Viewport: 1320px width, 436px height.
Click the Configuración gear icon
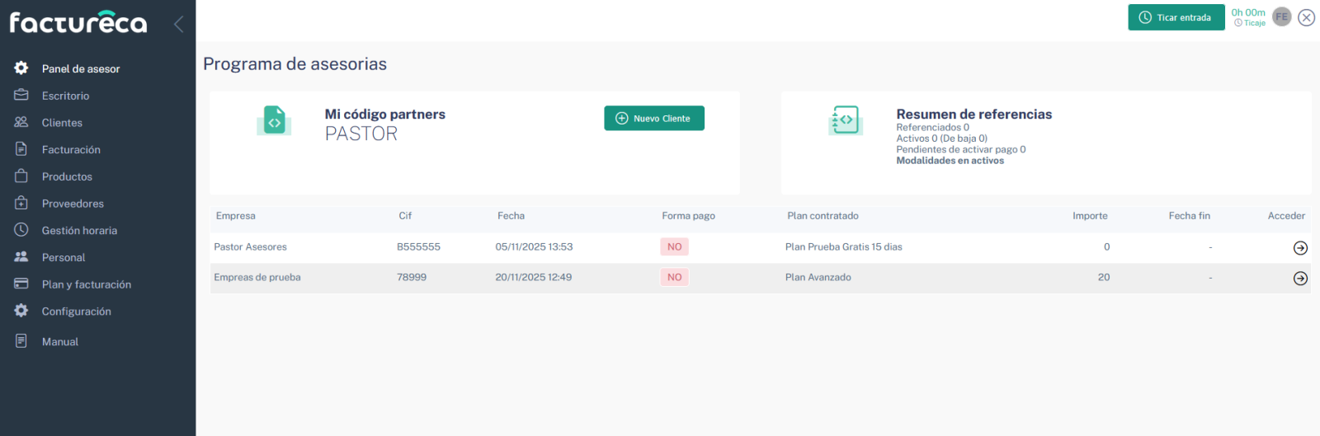[x=21, y=311]
